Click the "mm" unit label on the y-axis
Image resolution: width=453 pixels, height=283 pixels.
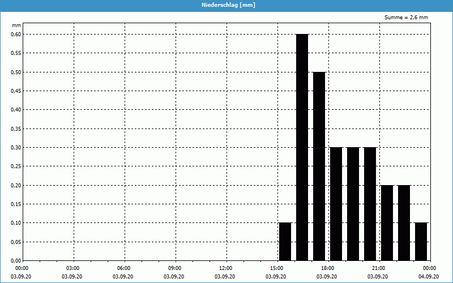click(x=16, y=25)
